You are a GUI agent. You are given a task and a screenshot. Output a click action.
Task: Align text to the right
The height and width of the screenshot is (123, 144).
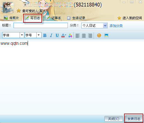(x=90, y=36)
